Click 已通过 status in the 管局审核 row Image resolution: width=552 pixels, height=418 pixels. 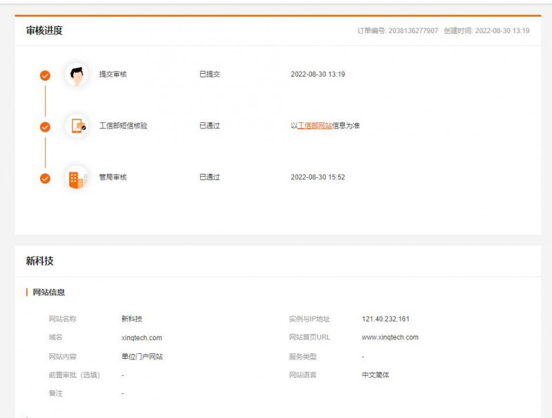tap(210, 177)
